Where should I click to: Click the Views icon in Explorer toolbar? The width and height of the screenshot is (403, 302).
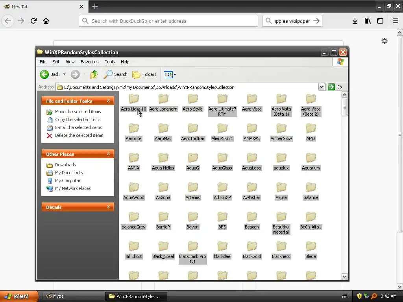(x=168, y=74)
